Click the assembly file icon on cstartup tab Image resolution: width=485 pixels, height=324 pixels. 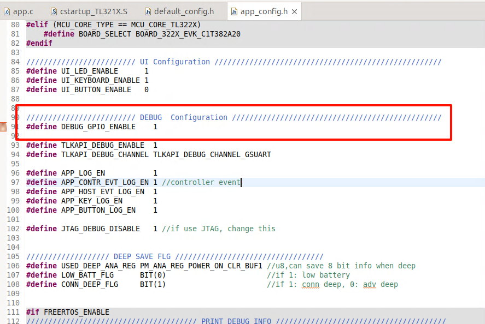(54, 11)
